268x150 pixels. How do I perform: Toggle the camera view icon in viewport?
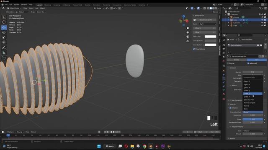pyautogui.click(x=188, y=37)
